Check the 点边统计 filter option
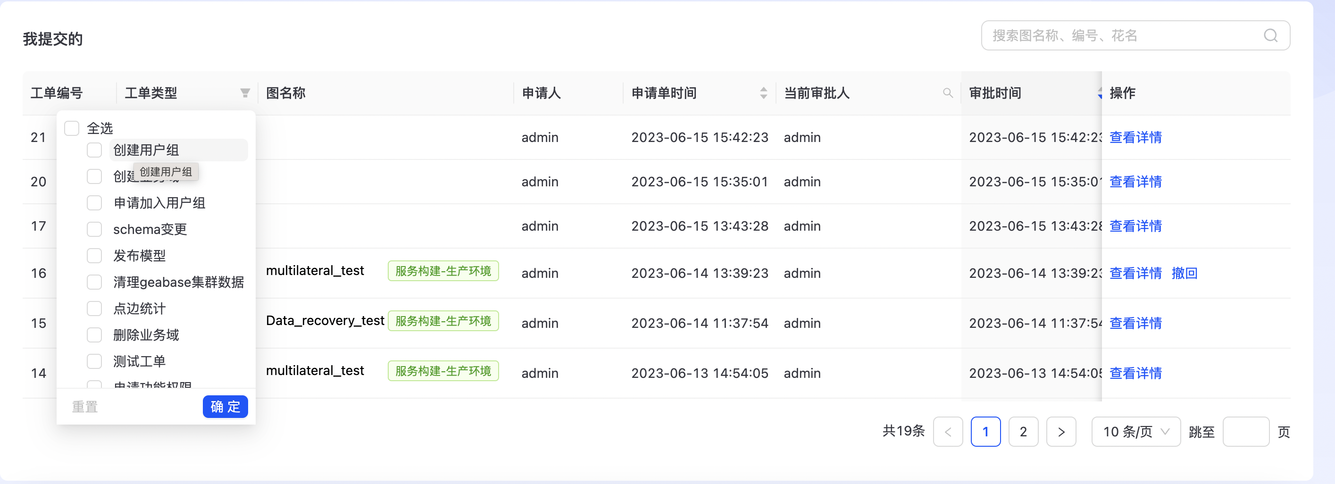 click(x=94, y=309)
